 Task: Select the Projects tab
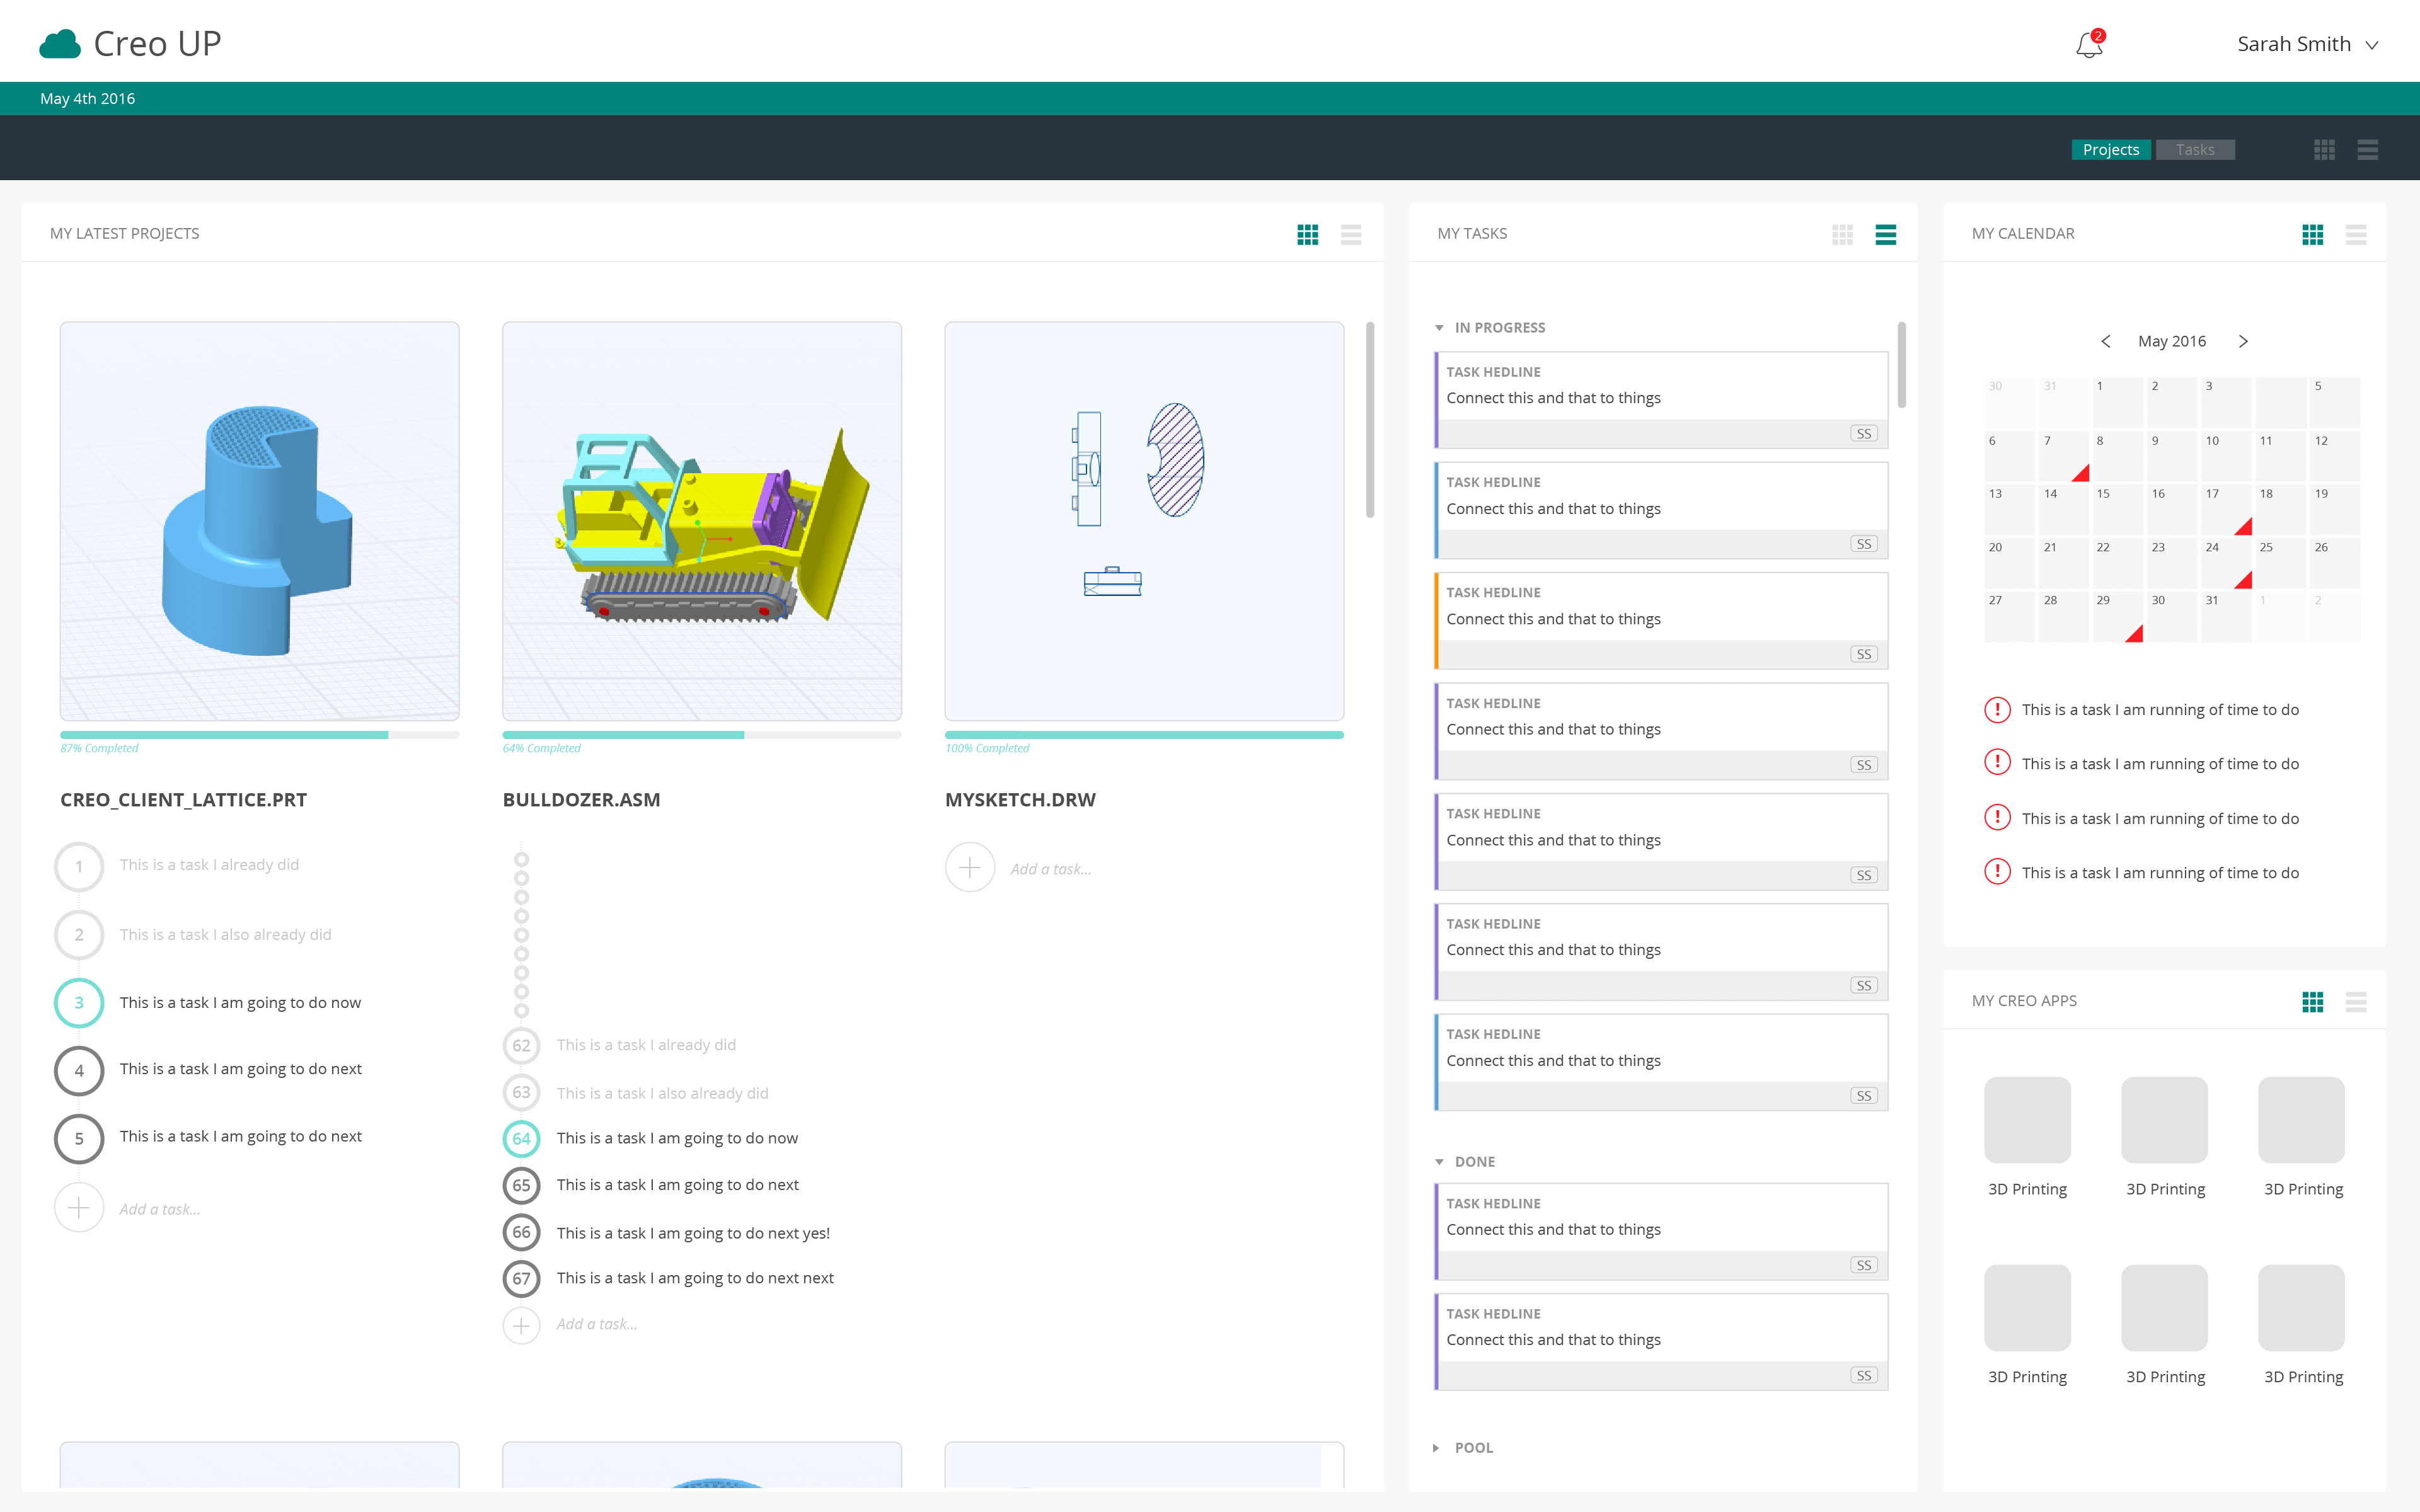(2112, 149)
